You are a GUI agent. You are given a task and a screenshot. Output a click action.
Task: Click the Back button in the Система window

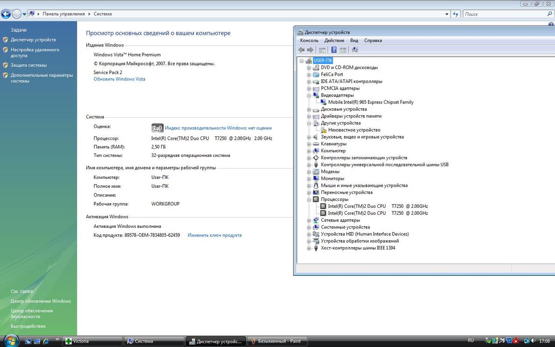point(6,14)
